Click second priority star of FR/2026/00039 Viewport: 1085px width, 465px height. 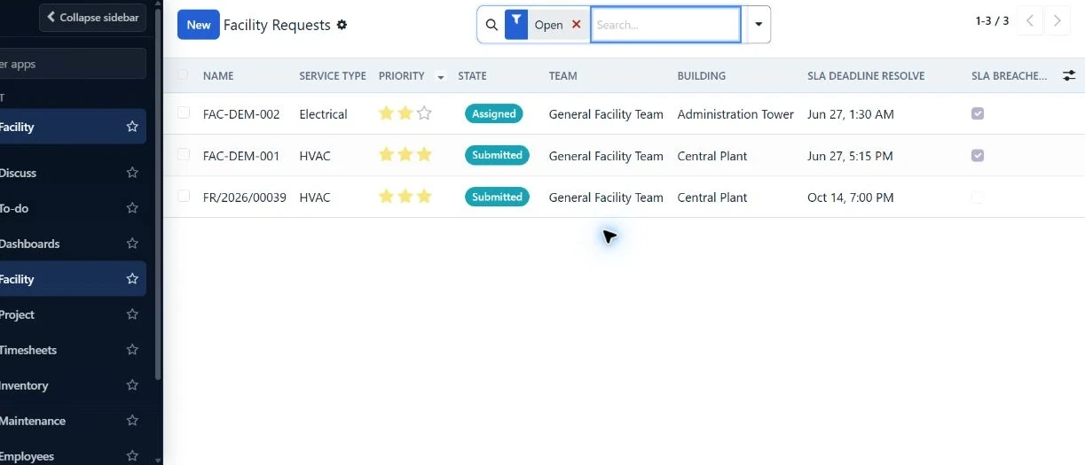coord(405,197)
